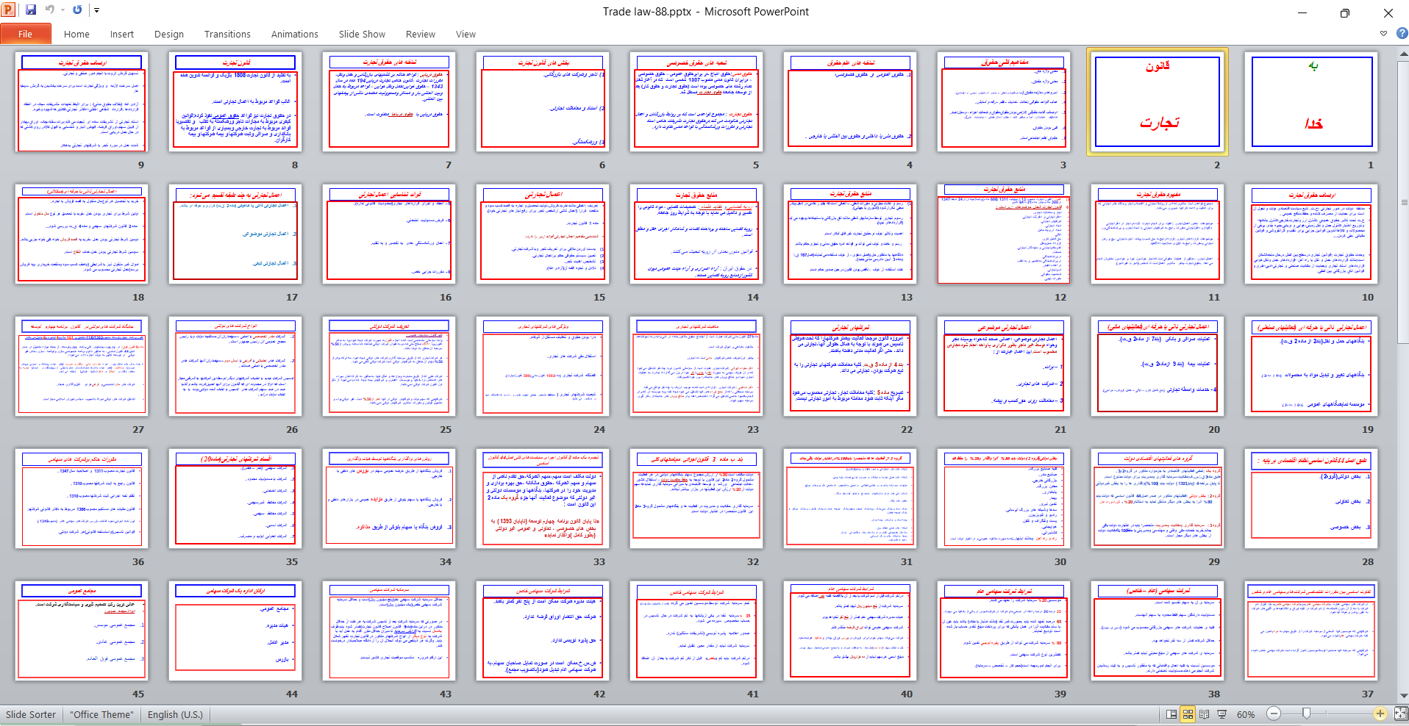
Task: Select slide 10 thumbnail
Action: (x=1311, y=234)
